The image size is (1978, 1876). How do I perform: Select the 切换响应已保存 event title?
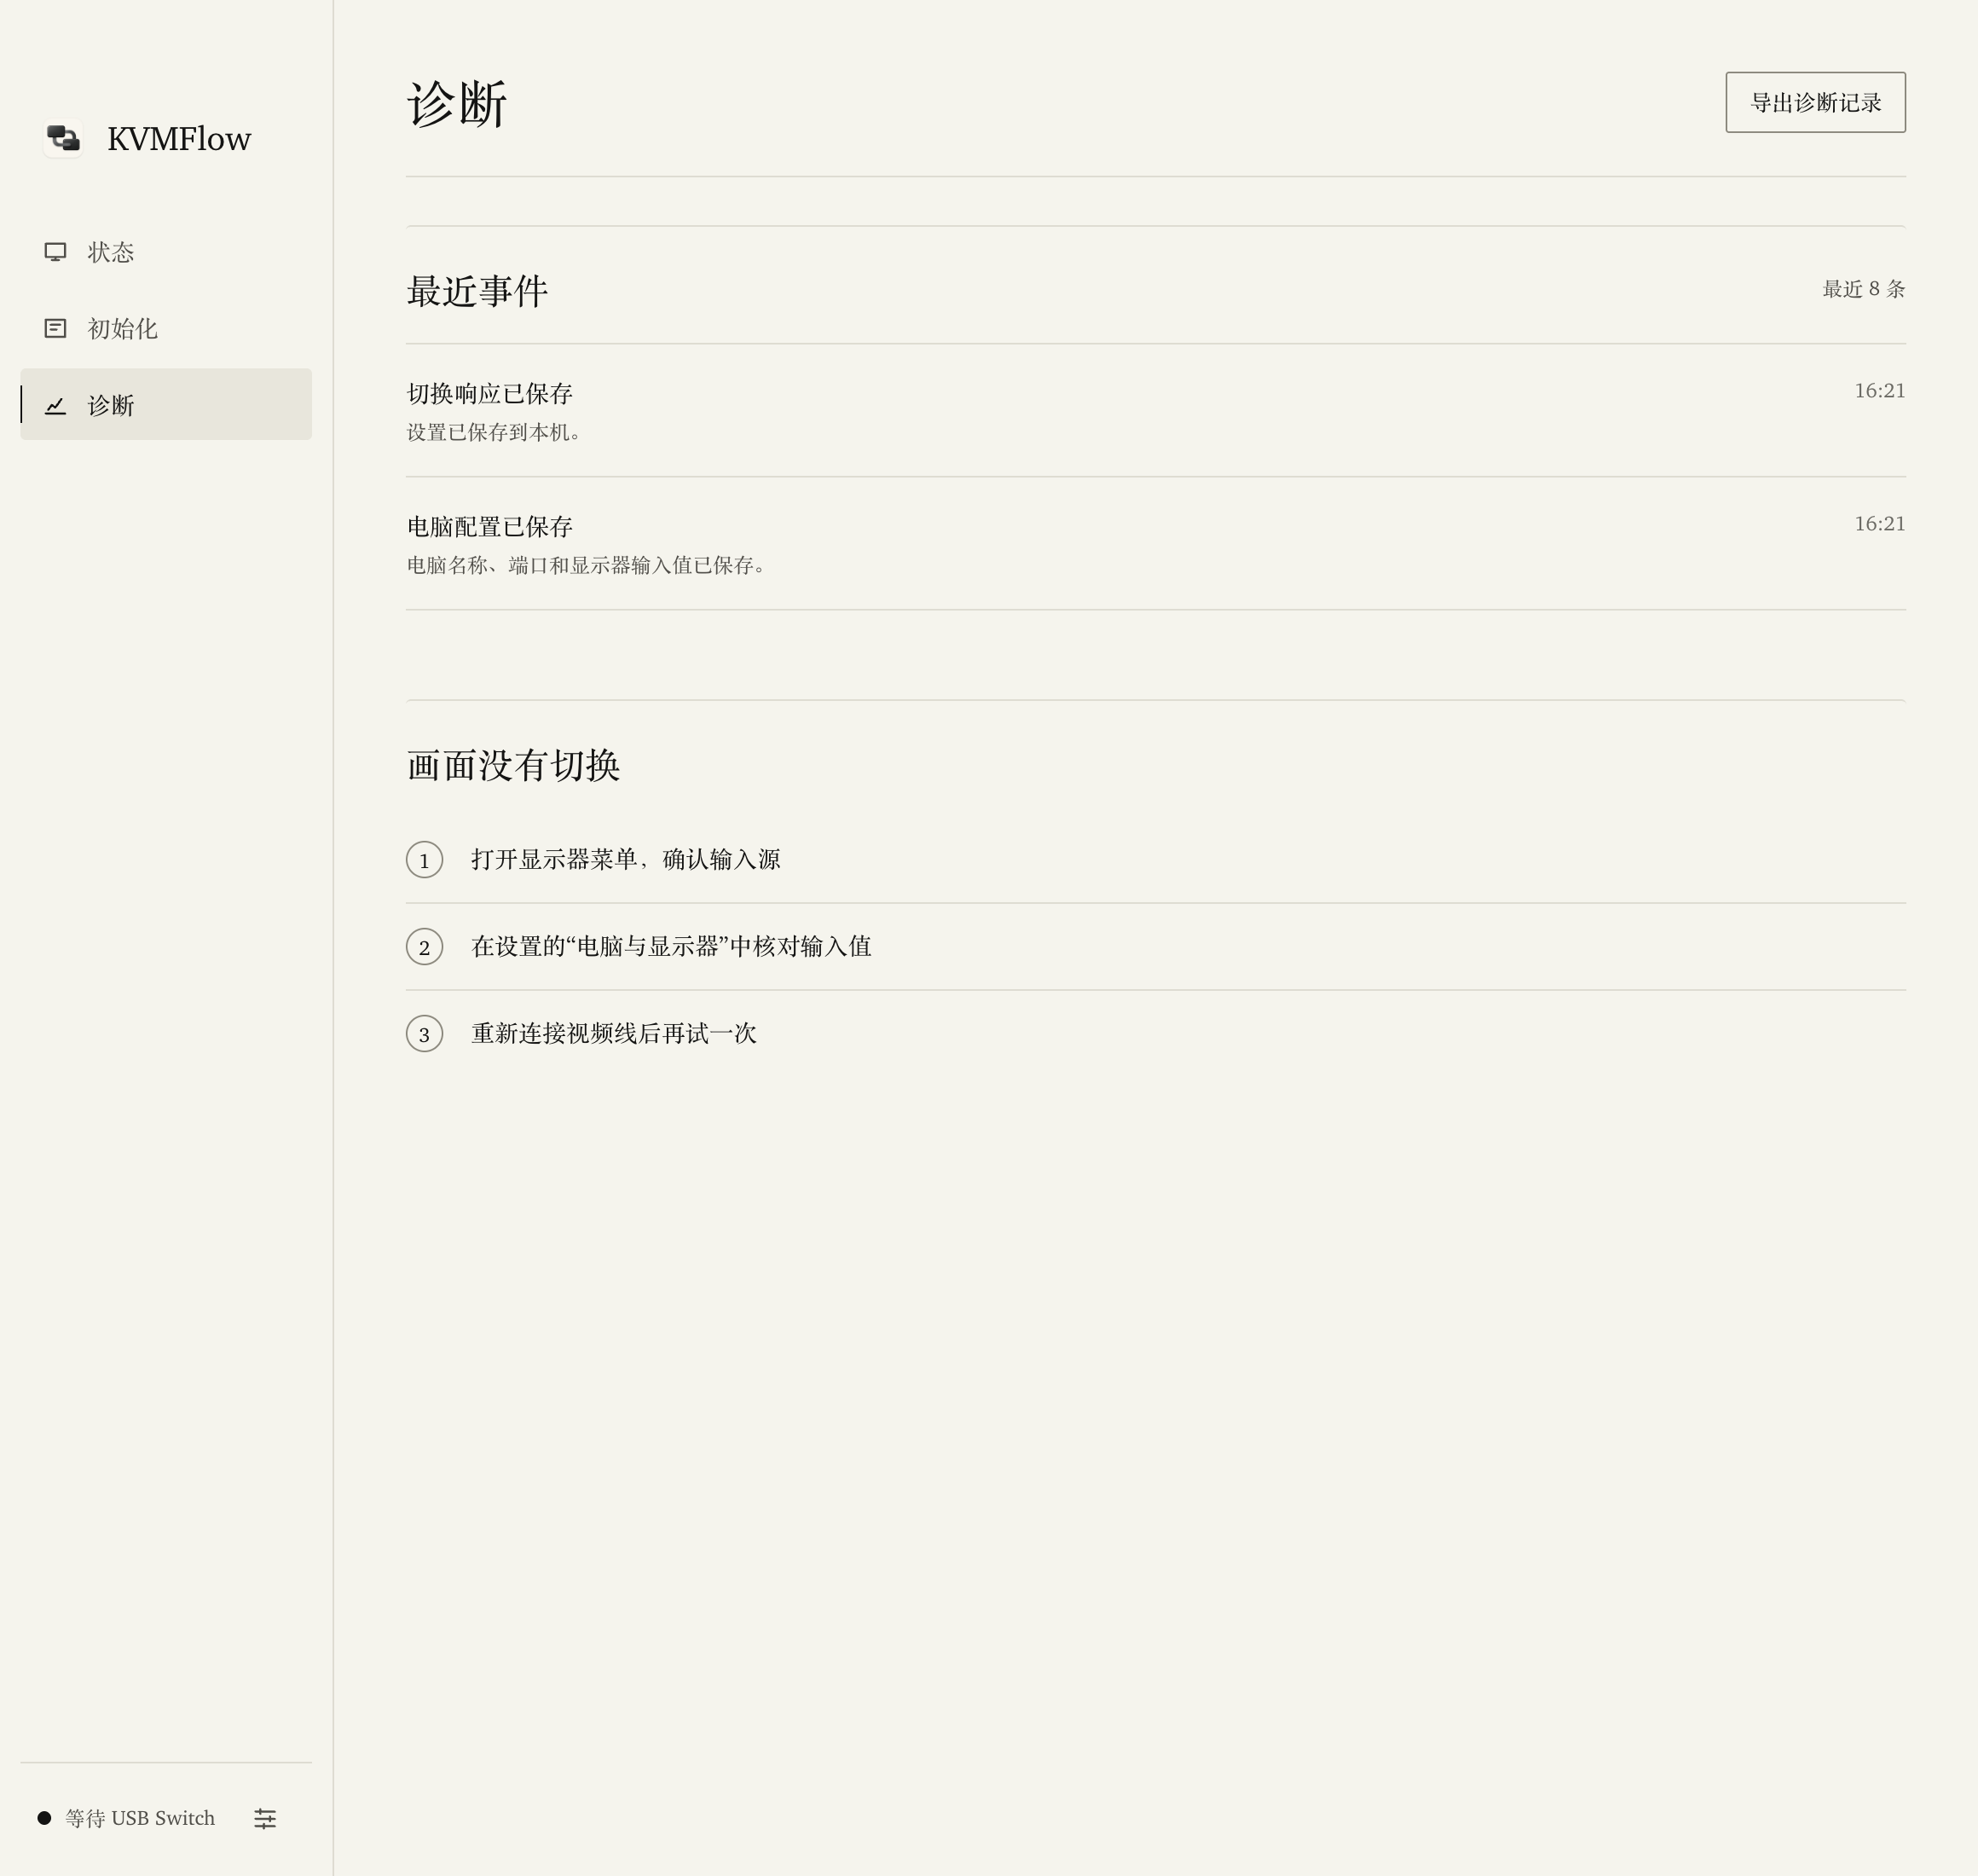coord(489,393)
